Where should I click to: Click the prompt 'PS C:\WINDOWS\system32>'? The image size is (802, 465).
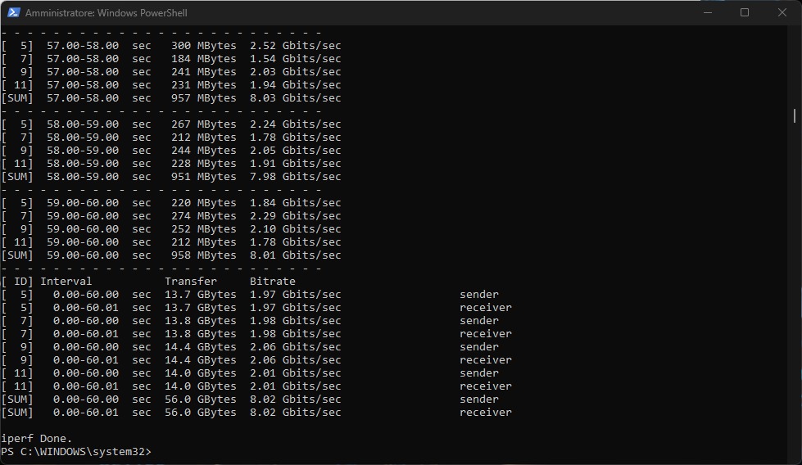pyautogui.click(x=76, y=452)
